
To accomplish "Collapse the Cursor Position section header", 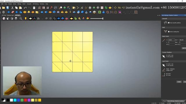I will (174, 52).
